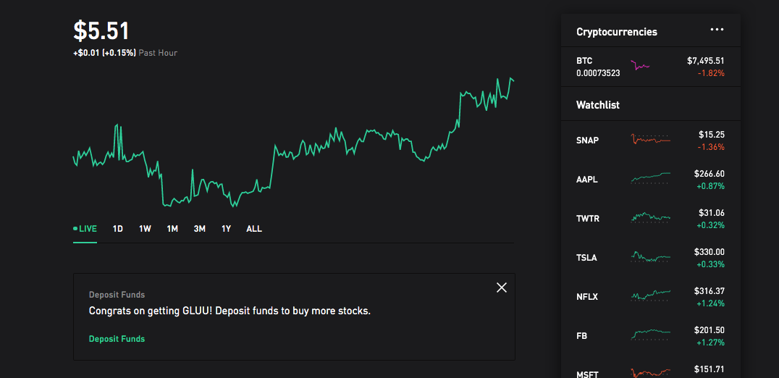The width and height of the screenshot is (779, 378).
Task: Click the portfolio line chart peak
Action: [510, 78]
